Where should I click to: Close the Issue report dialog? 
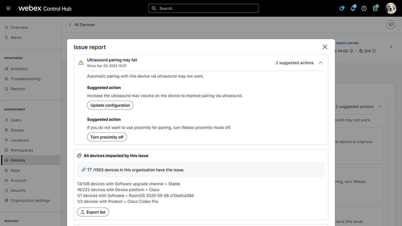pos(325,47)
